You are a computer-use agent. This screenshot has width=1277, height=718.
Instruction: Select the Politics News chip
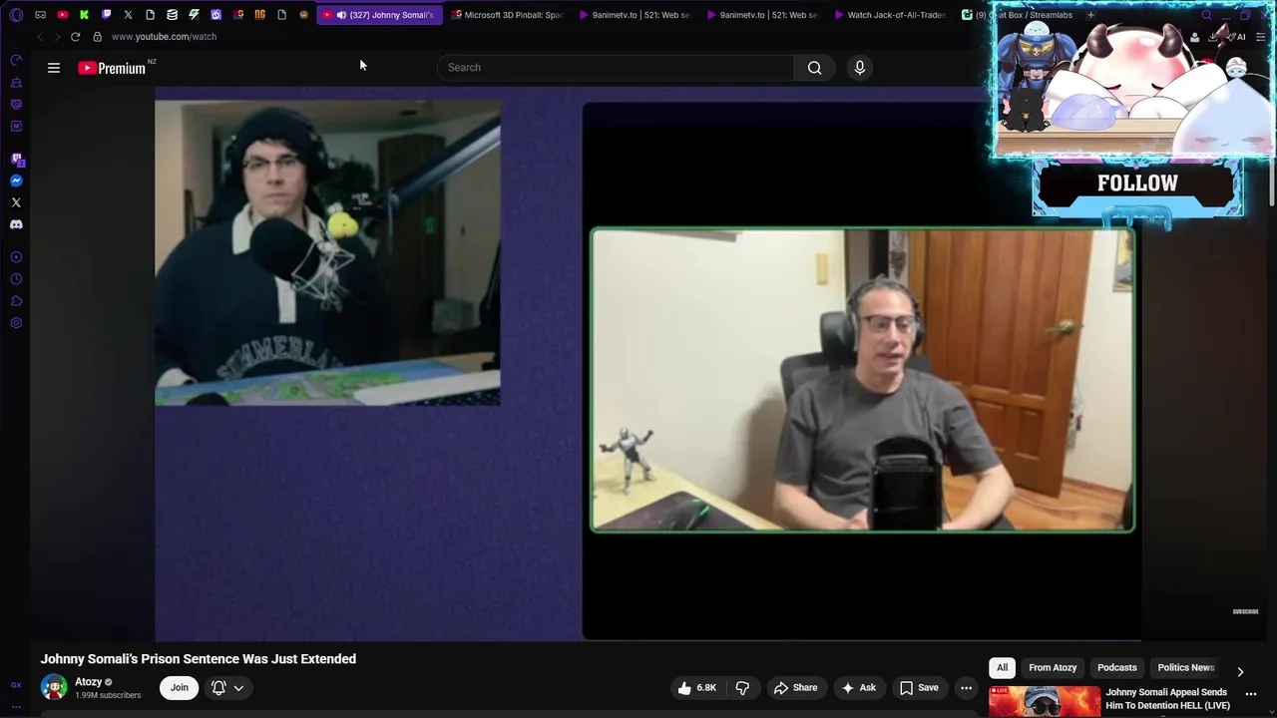1185,667
